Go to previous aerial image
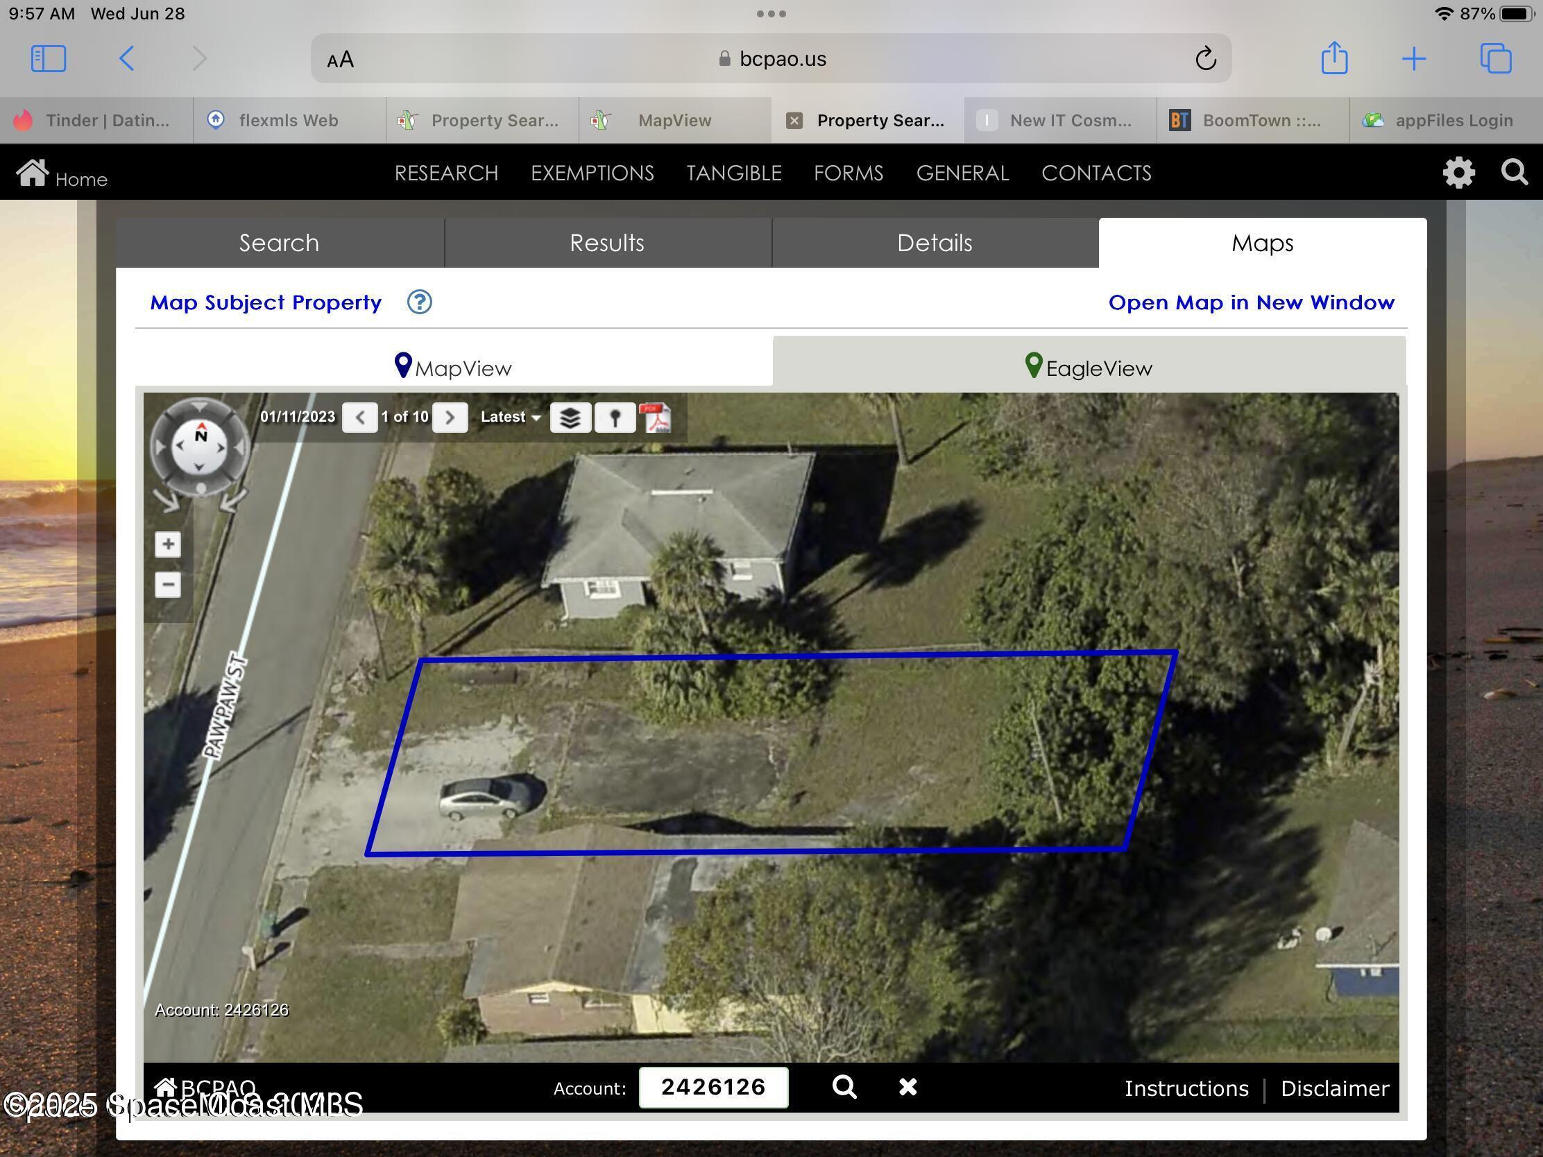 click(360, 417)
